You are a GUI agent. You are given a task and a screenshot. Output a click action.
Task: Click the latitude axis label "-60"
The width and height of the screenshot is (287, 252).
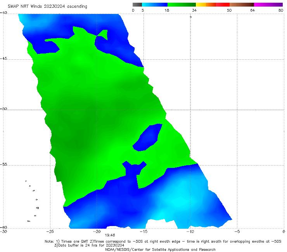[x=3, y=227]
